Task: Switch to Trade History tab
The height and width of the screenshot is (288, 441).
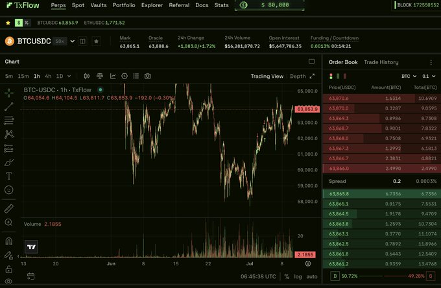Action: (x=381, y=62)
